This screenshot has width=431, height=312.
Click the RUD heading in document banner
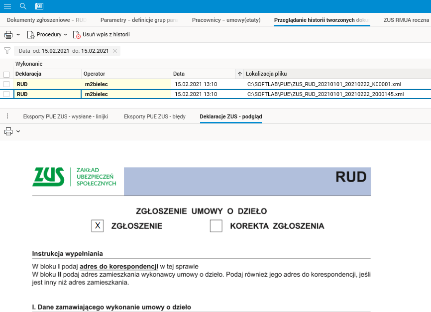click(x=351, y=177)
